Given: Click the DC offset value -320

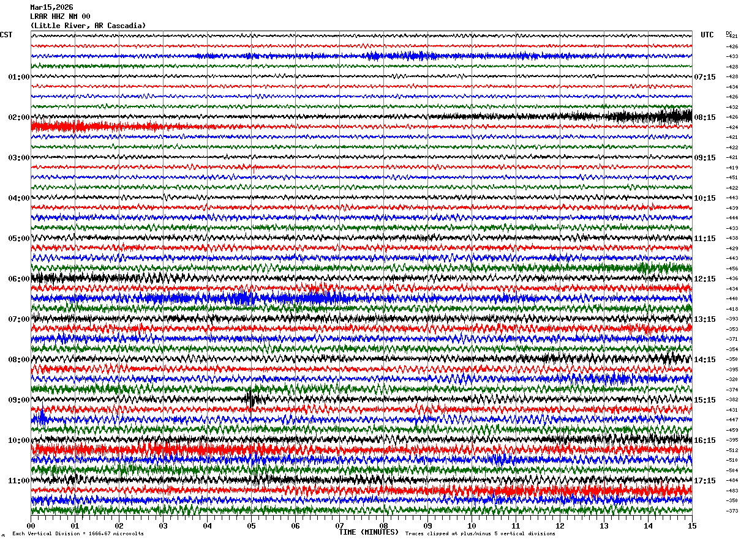Looking at the screenshot, I should point(732,379).
